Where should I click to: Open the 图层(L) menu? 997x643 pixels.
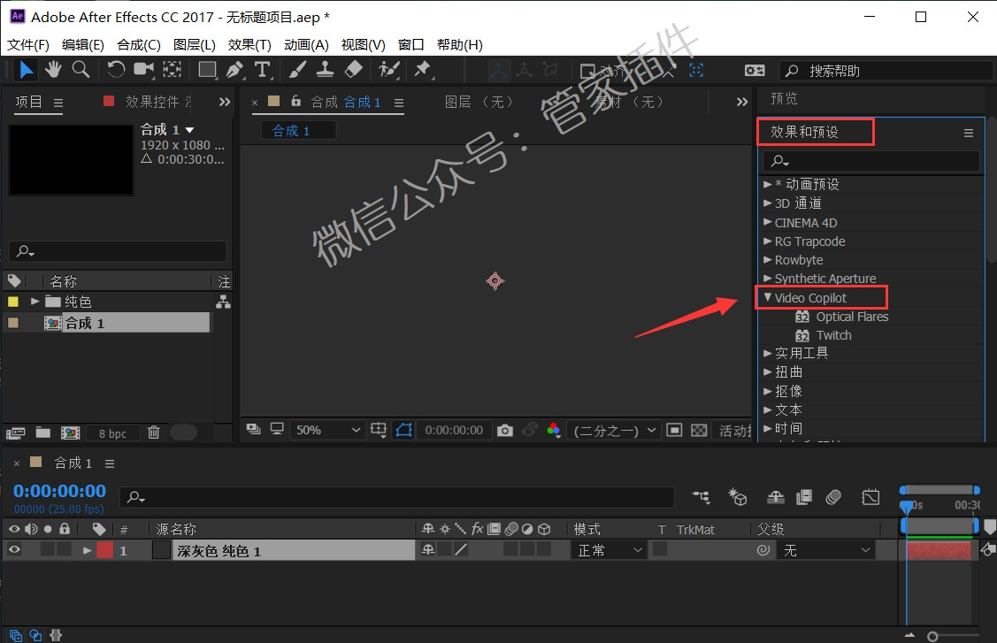pyautogui.click(x=194, y=44)
